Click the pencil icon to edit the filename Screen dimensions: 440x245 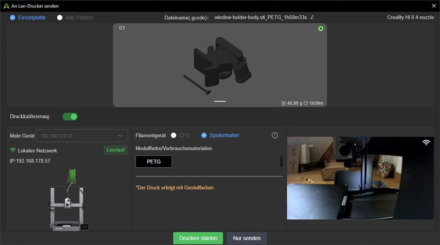point(312,17)
